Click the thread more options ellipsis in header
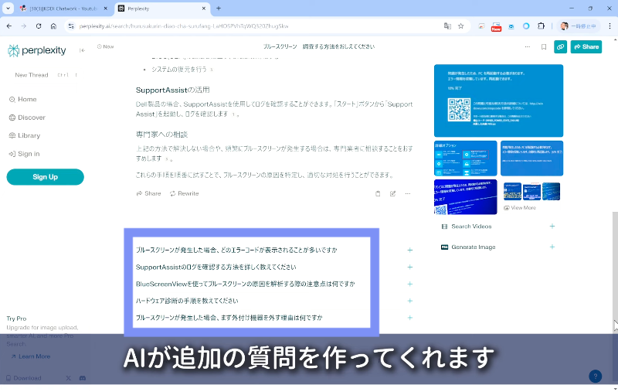The image size is (618, 392). click(x=528, y=47)
